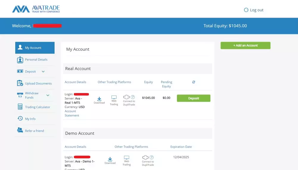Click the Refer a friend people icon
The image size is (298, 170).
pyautogui.click(x=20, y=130)
